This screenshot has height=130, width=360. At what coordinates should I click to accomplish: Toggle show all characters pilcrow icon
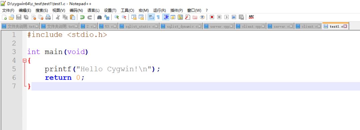click(158, 17)
